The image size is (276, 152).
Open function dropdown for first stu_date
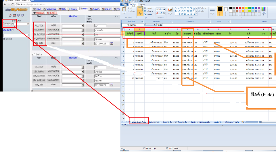pos(83,43)
